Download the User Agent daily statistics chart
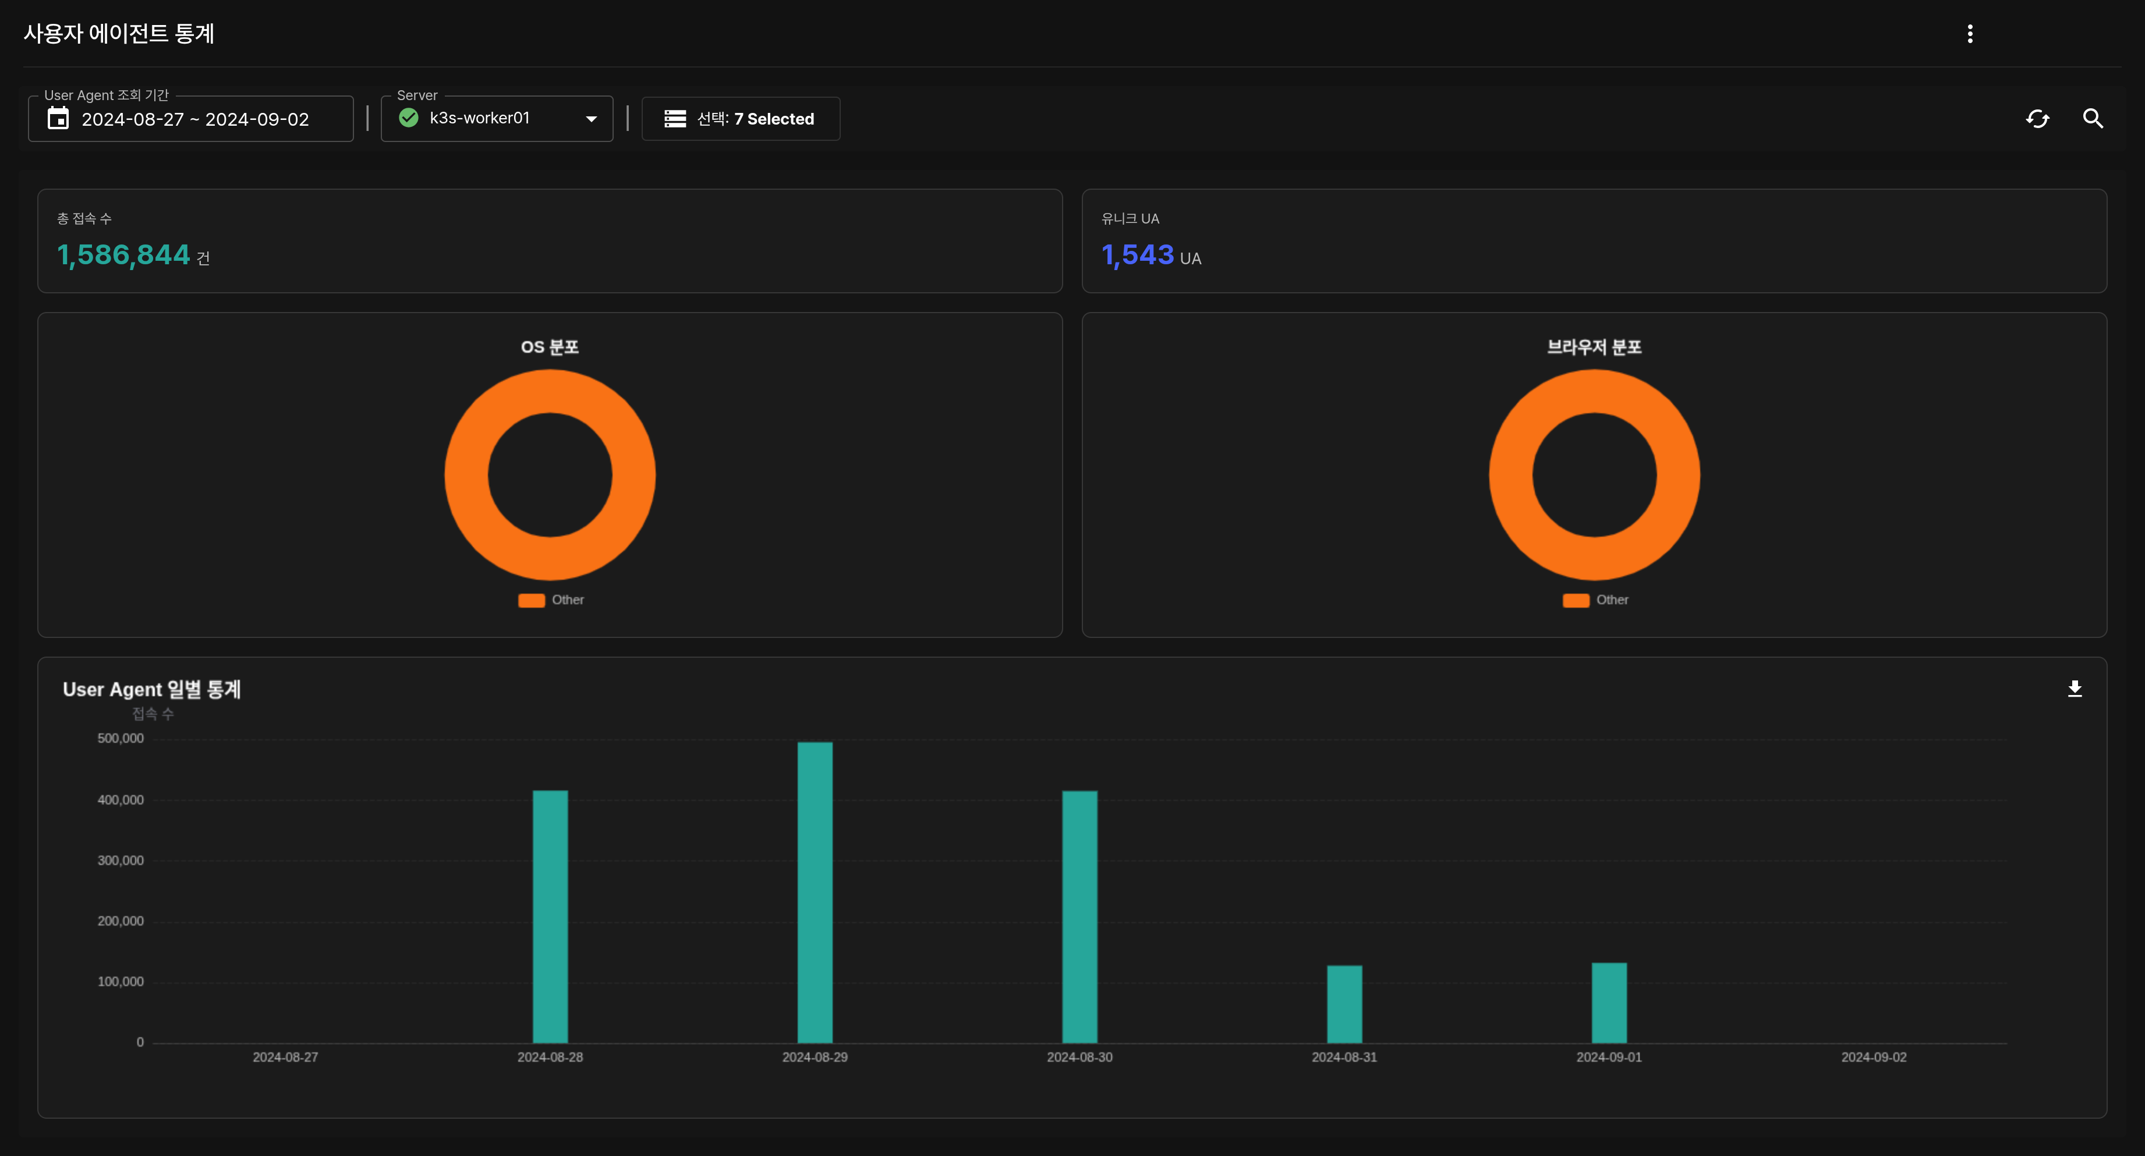This screenshot has height=1156, width=2145. coord(2074,688)
